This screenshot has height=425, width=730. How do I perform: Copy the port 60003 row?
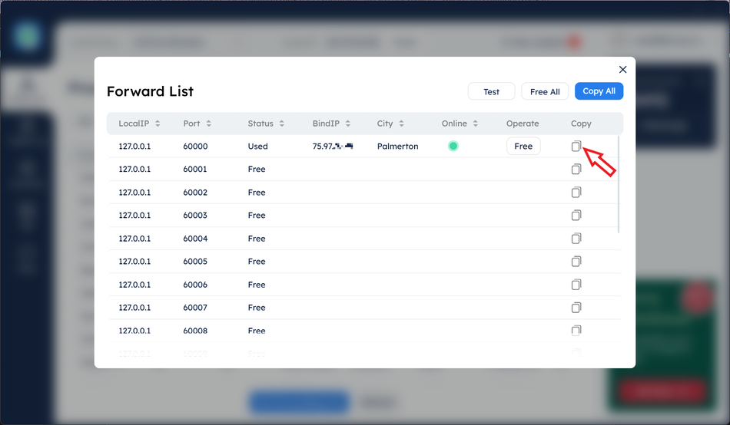576,216
